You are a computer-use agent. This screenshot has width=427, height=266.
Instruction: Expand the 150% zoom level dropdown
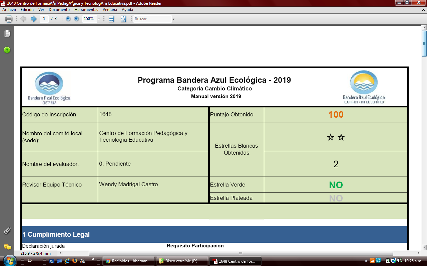pyautogui.click(x=99, y=19)
